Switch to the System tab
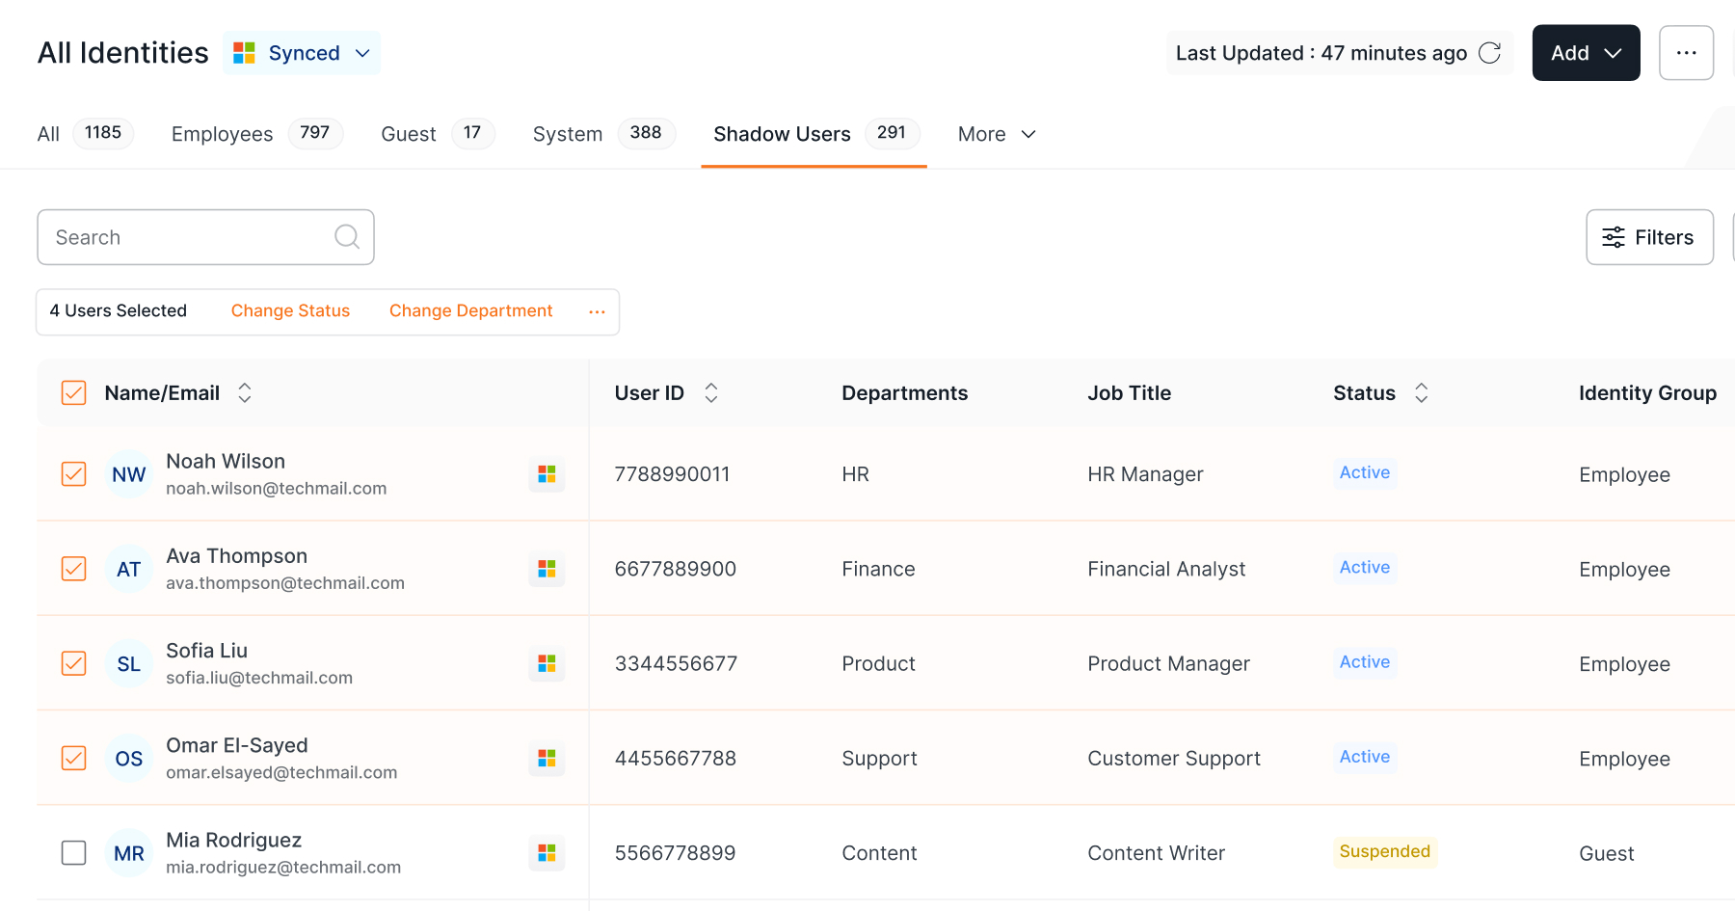Screen dimensions: 1735x911 pos(603,134)
